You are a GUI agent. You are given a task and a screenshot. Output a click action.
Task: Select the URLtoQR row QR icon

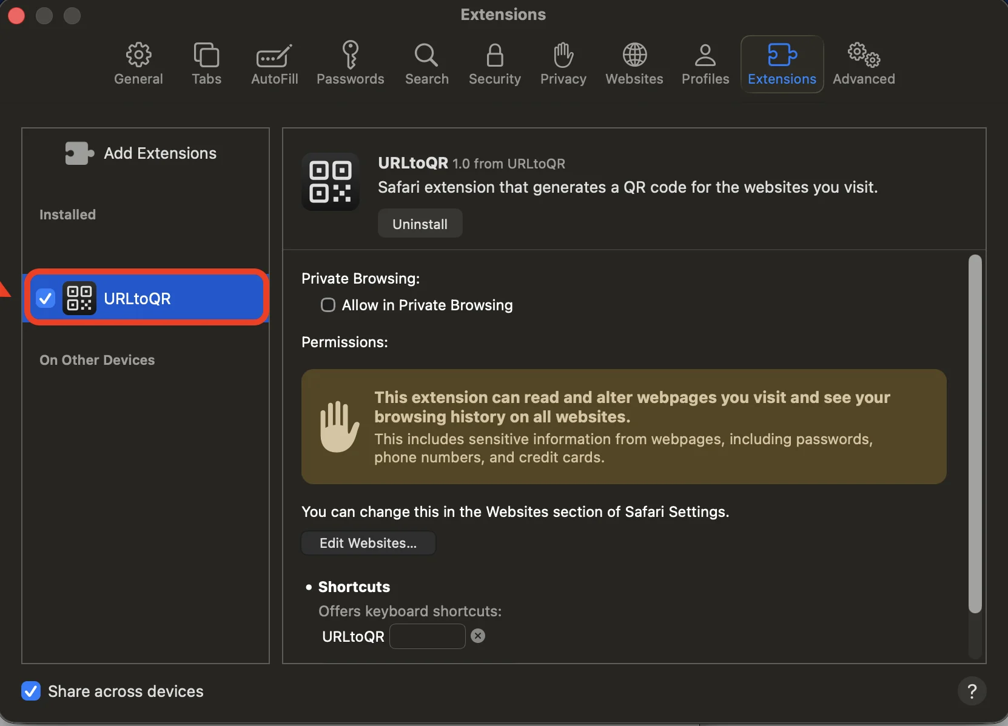point(79,298)
